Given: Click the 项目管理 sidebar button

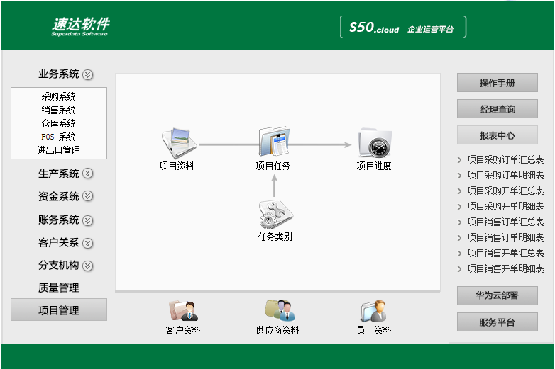Looking at the screenshot, I should [x=59, y=310].
